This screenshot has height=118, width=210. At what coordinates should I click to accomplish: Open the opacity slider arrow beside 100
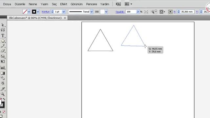click(x=138, y=12)
